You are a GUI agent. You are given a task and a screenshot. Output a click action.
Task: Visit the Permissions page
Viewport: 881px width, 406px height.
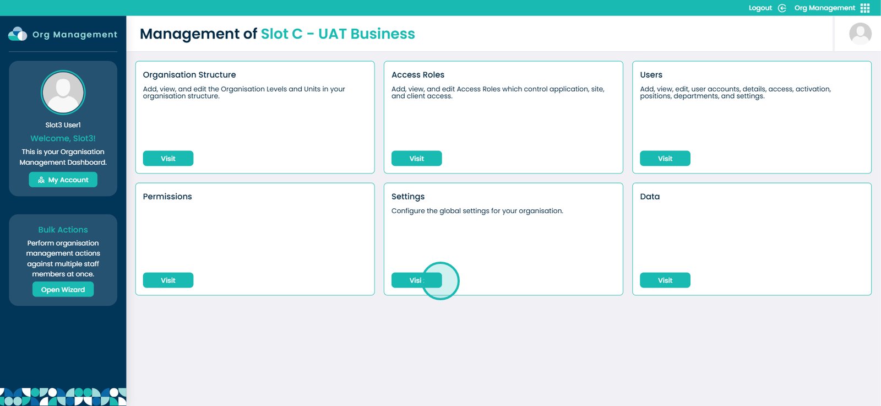[168, 280]
